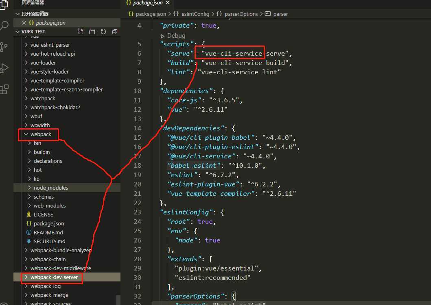The width and height of the screenshot is (431, 305).
Task: Collapse all folders in explorer
Action: pyautogui.click(x=115, y=32)
